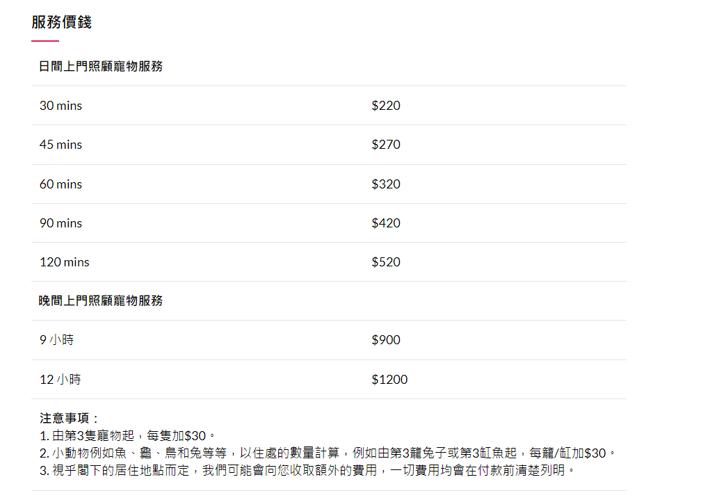701x500 pixels.
Task: Click note 1 about 第3隻寵物 surcharge
Action: coord(127,435)
